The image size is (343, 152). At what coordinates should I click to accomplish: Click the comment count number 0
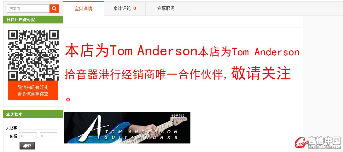[135, 8]
